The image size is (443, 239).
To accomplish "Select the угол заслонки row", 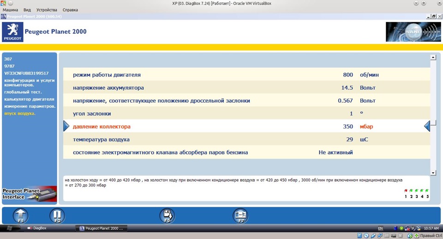I will [x=246, y=114].
